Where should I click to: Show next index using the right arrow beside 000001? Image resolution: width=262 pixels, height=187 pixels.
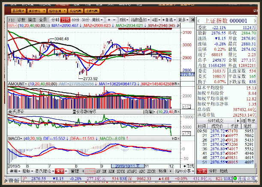click(255, 21)
